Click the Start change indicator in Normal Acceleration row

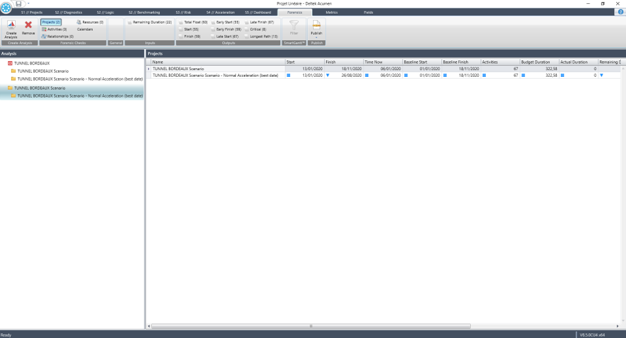coord(289,75)
